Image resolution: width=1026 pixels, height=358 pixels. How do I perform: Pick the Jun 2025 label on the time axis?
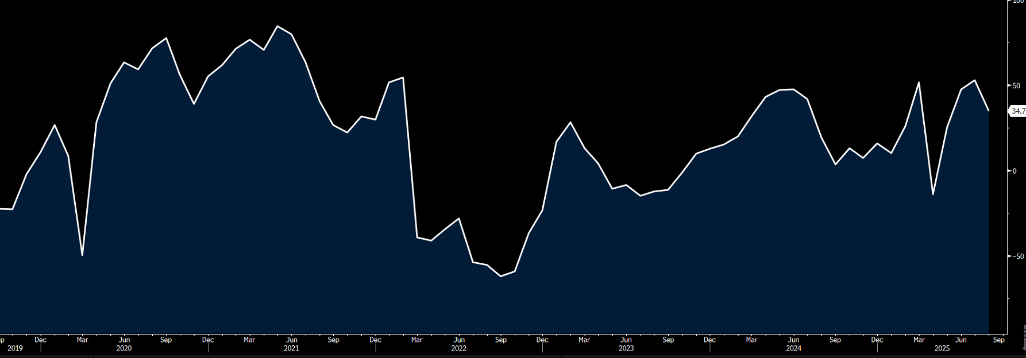[x=961, y=340]
